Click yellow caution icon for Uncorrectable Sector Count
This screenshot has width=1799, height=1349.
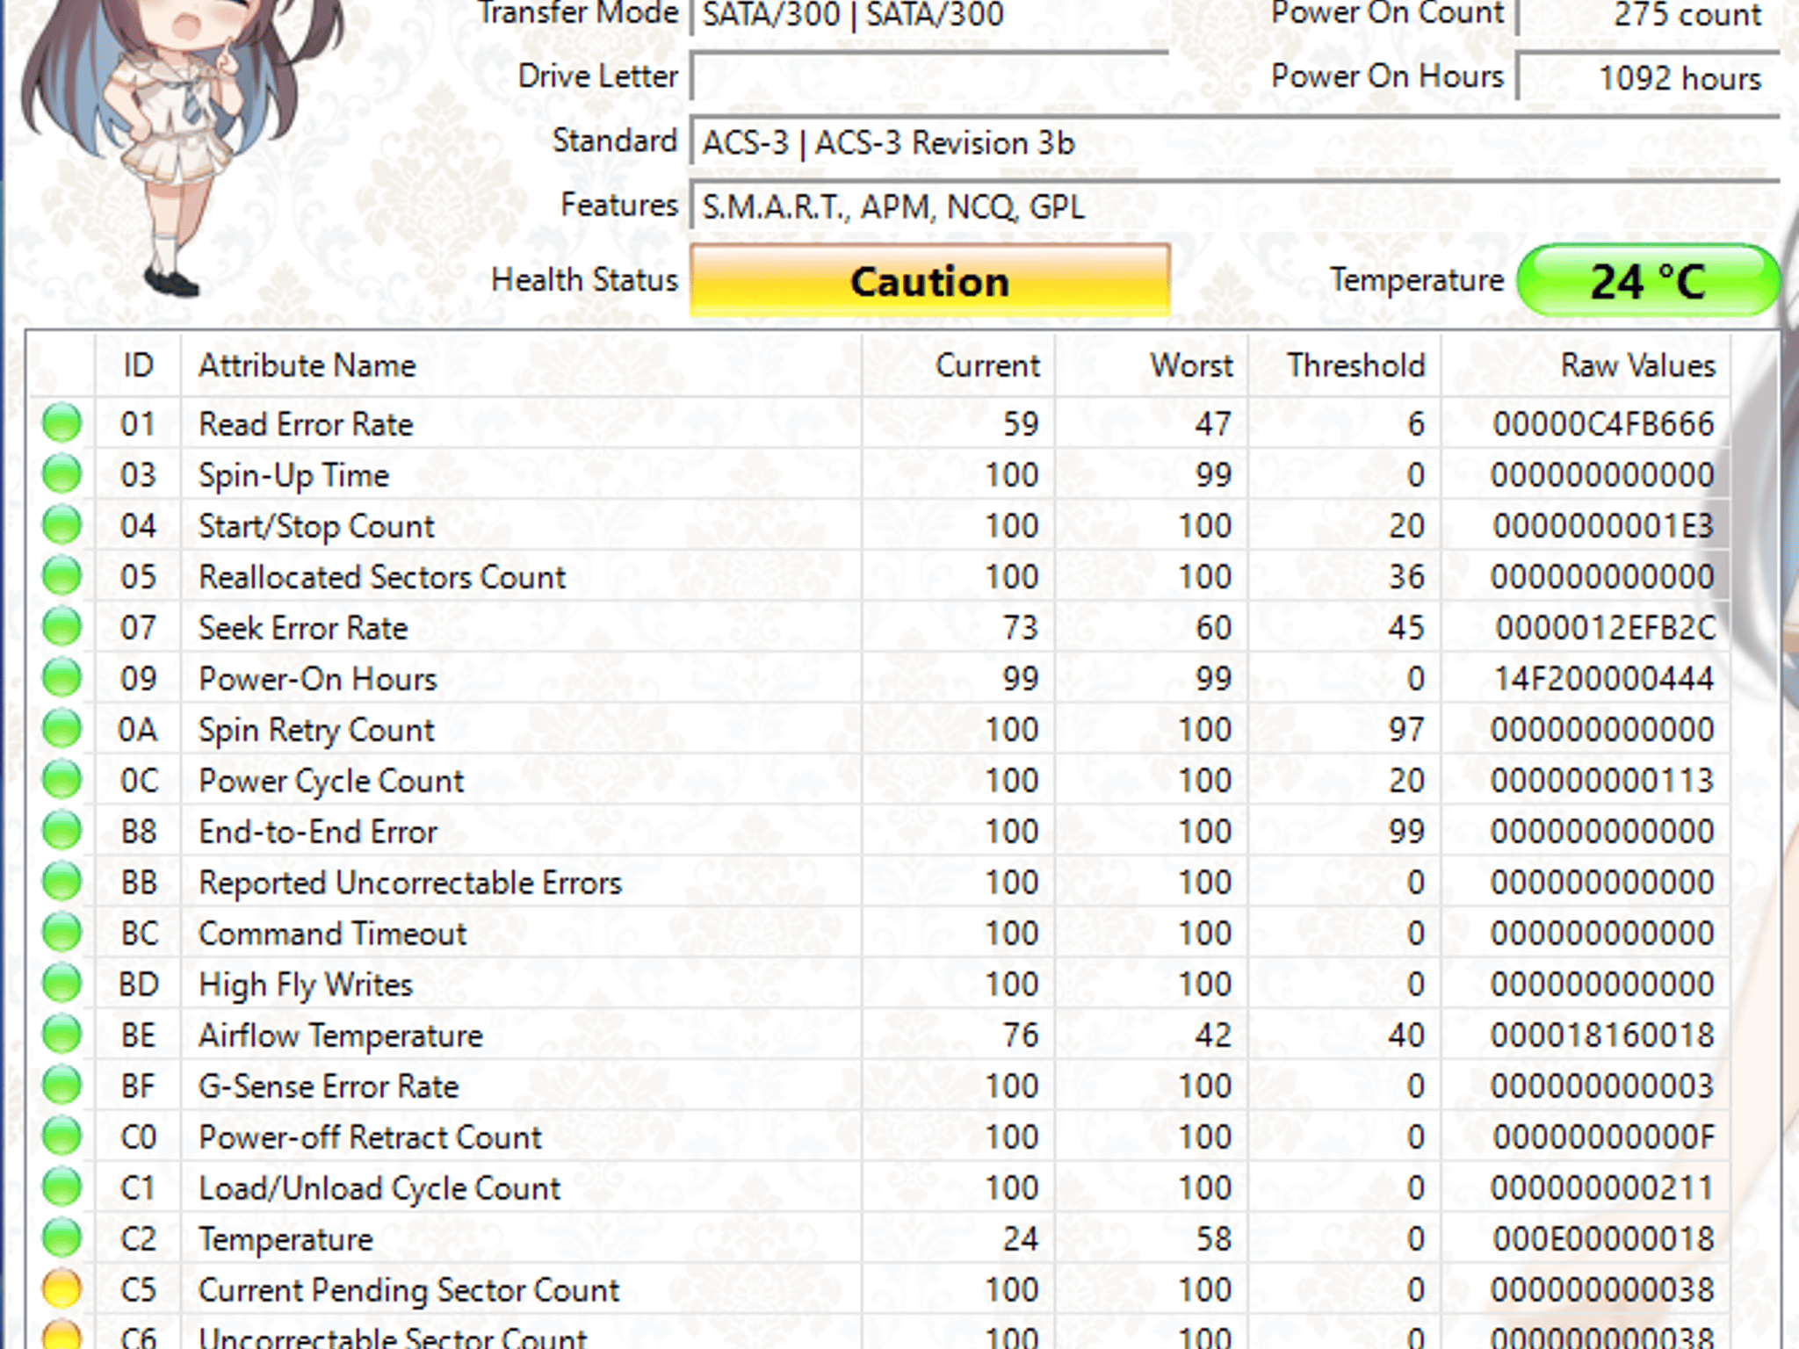tap(62, 1335)
